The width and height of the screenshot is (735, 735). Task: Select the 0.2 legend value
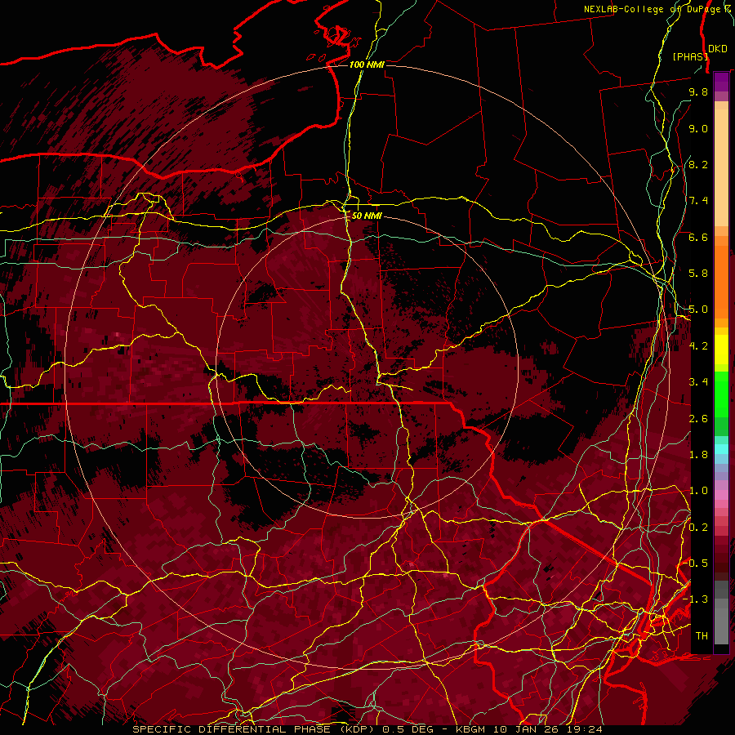pos(698,528)
